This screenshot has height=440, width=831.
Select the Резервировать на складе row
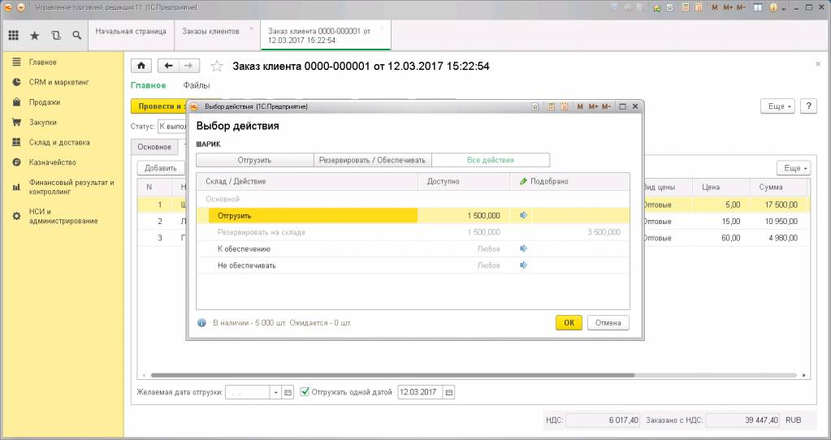point(413,232)
